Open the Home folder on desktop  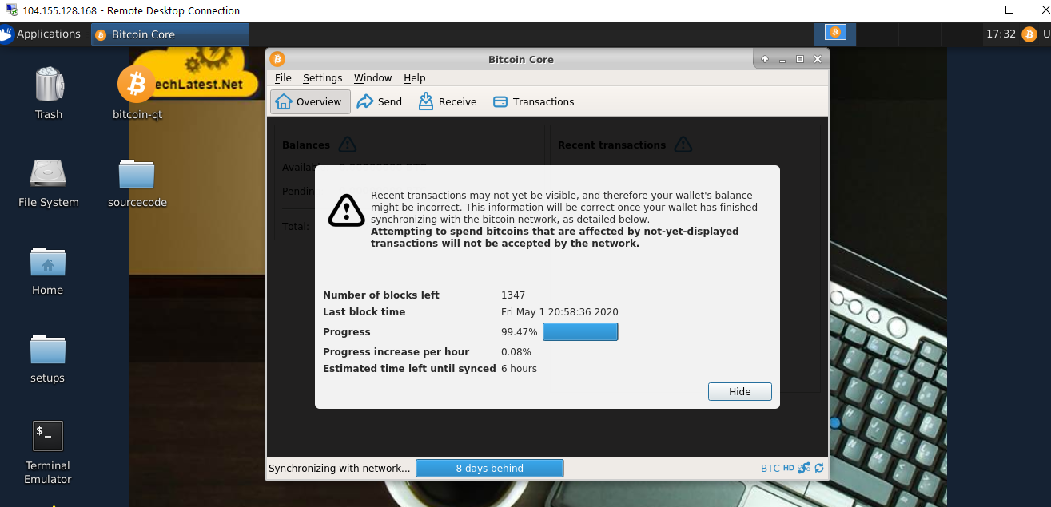click(x=48, y=270)
